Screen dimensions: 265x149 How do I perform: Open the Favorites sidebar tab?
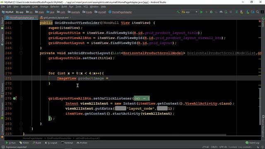(x=2, y=131)
